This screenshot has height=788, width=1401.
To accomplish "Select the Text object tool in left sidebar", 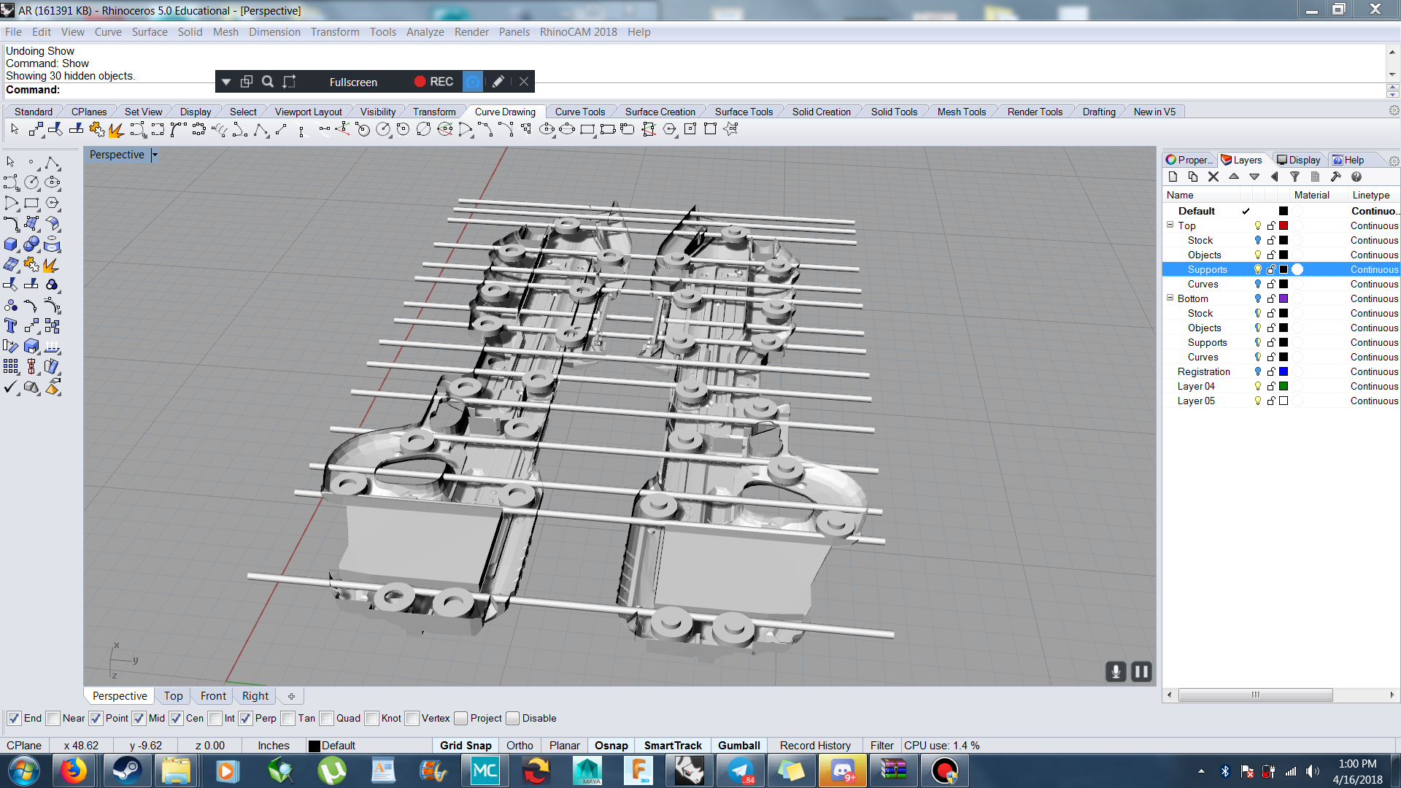I will pos(11,325).
